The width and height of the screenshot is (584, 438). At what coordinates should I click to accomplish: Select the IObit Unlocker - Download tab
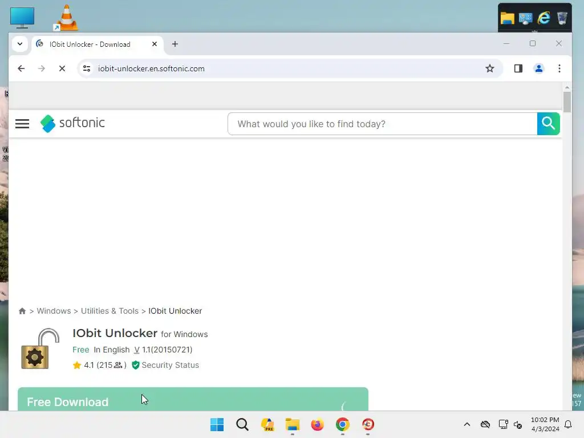[98, 44]
